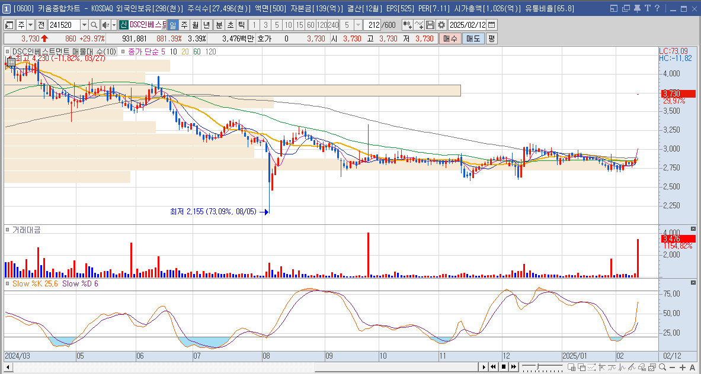Select the 1 interval tab
Image resolution: width=701 pixels, height=374 pixels.
(x=254, y=25)
